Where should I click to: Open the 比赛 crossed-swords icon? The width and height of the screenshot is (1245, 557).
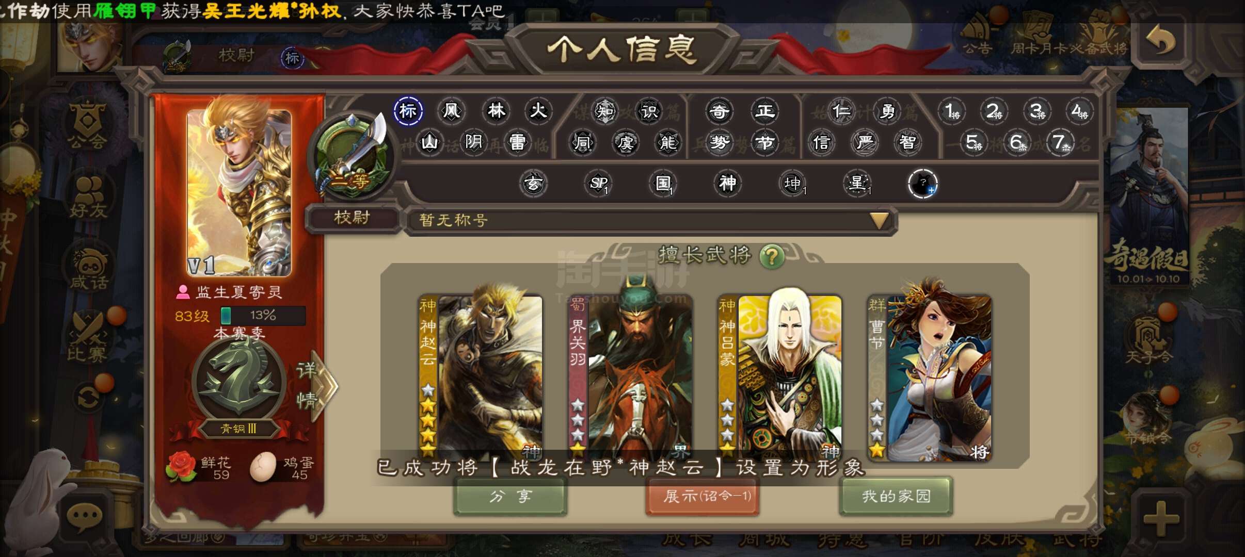[88, 336]
